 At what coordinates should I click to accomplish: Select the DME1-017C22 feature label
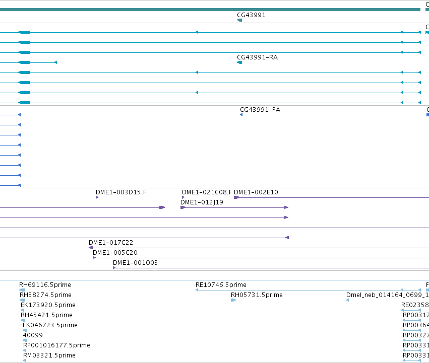[x=111, y=243]
